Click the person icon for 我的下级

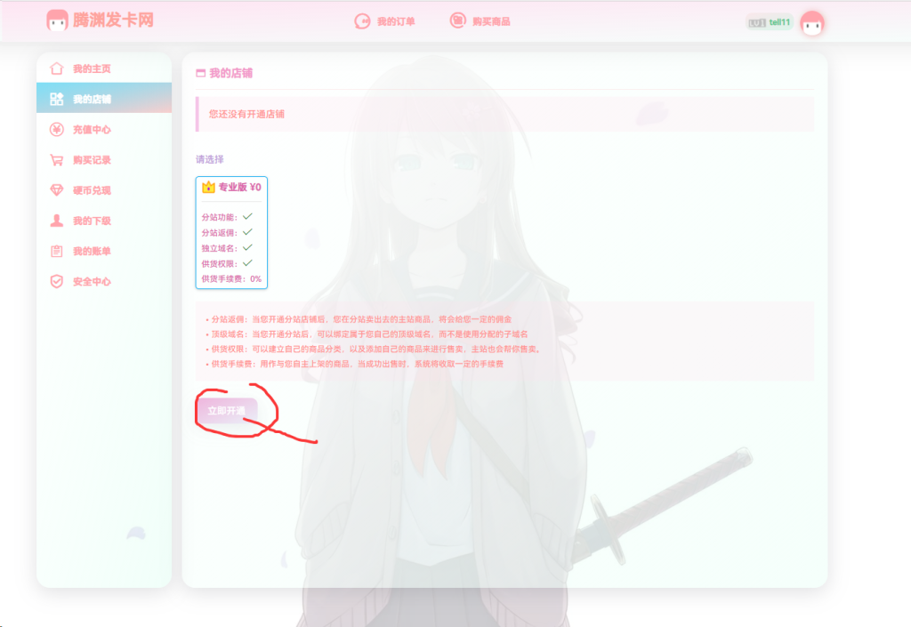57,221
